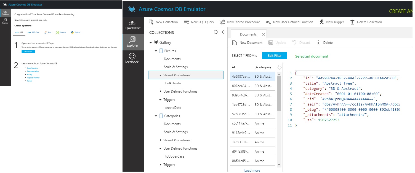Click the New Document icon

coord(235,43)
